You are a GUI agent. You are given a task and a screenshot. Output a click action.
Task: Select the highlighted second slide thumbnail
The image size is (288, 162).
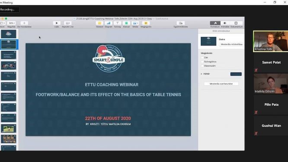tap(9, 44)
